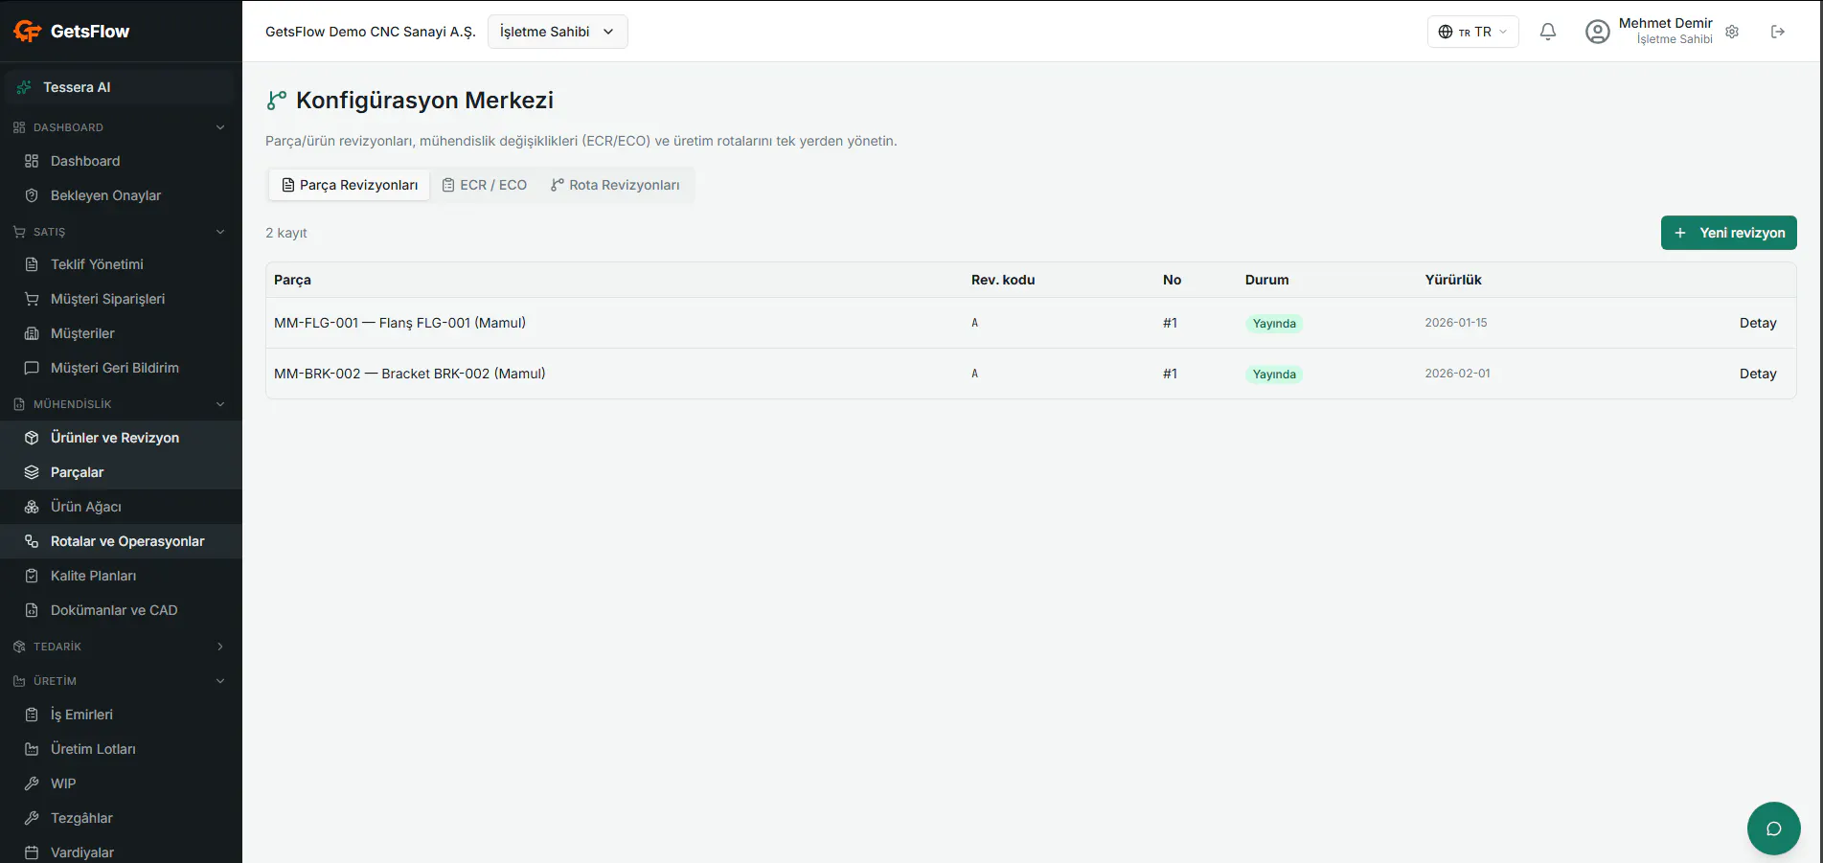Click the Ürün Ağacı tree icon
The width and height of the screenshot is (1823, 863).
(32, 507)
